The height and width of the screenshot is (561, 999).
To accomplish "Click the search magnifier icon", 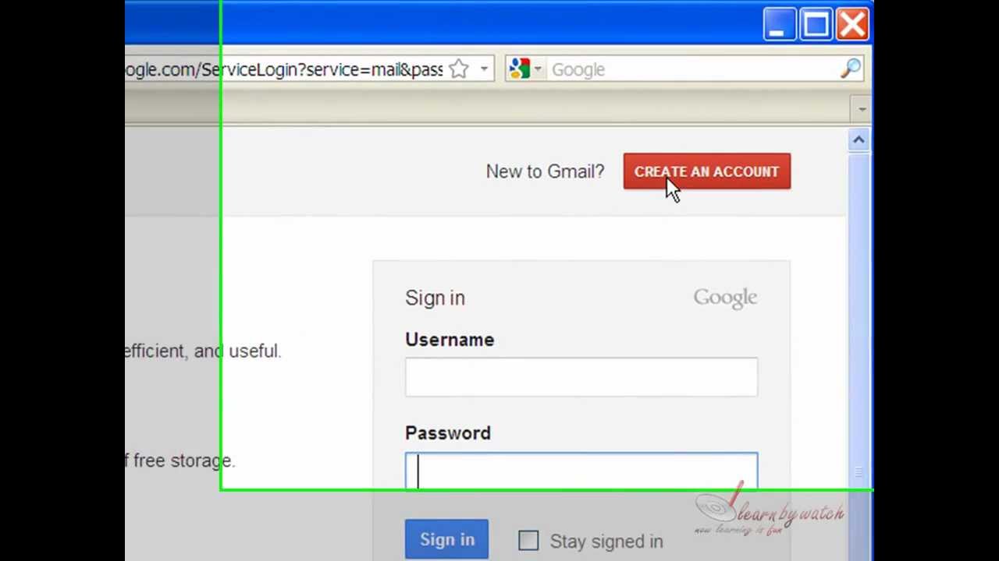I will pos(850,69).
